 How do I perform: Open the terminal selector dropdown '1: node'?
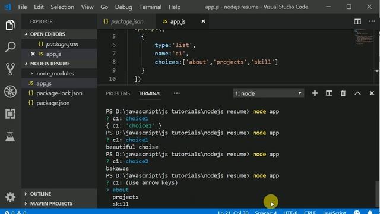[268, 93]
